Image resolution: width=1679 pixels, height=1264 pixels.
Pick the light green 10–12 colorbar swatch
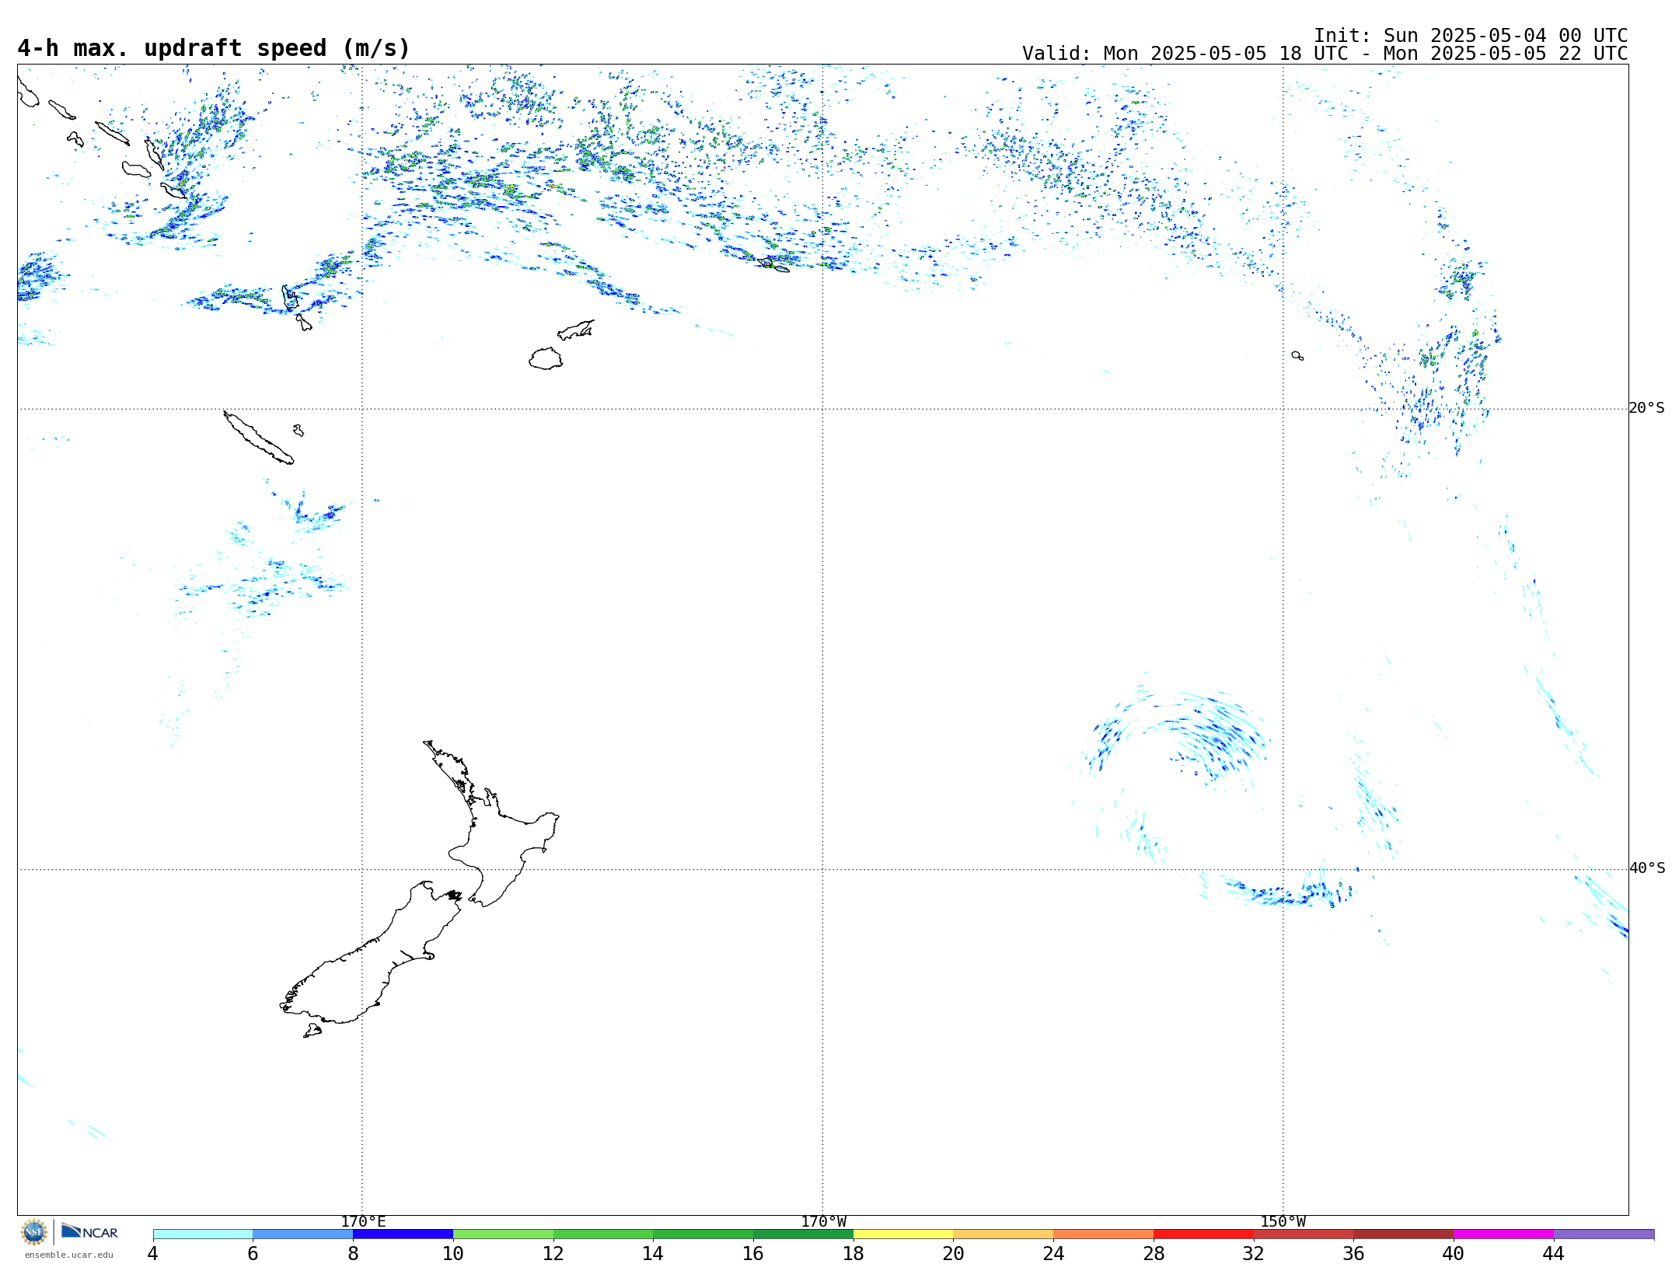coord(504,1234)
